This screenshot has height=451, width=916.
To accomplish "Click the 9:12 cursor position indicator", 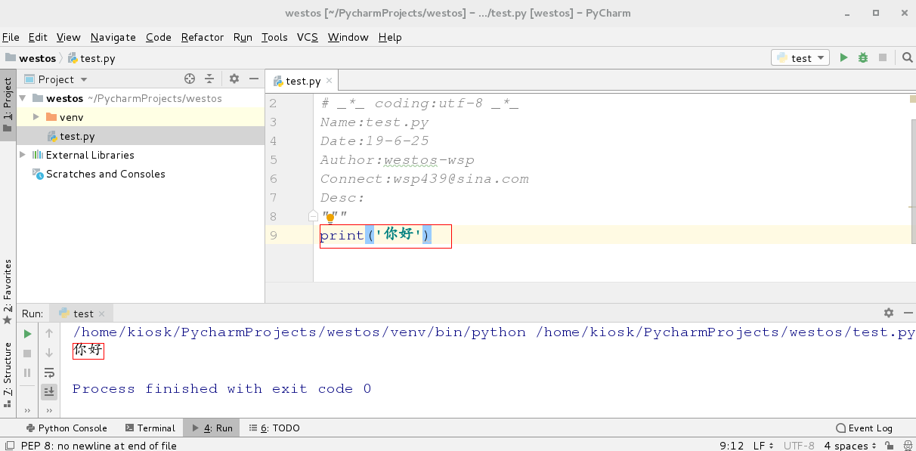I will [x=731, y=446].
